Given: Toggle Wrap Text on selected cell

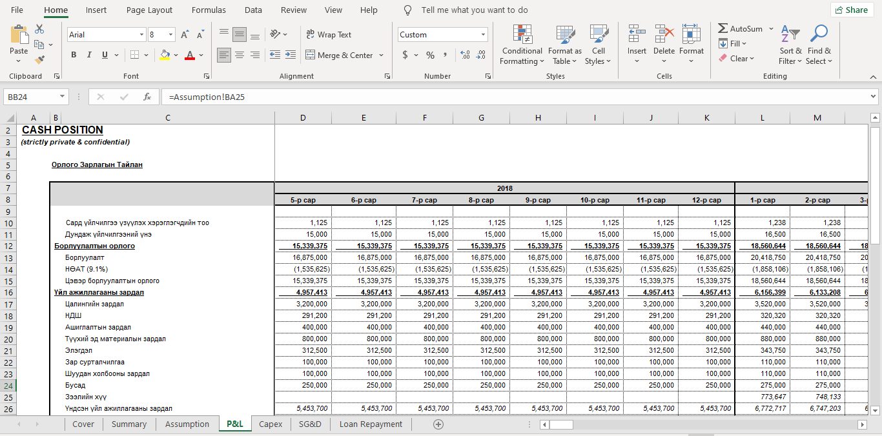Looking at the screenshot, I should [x=328, y=35].
